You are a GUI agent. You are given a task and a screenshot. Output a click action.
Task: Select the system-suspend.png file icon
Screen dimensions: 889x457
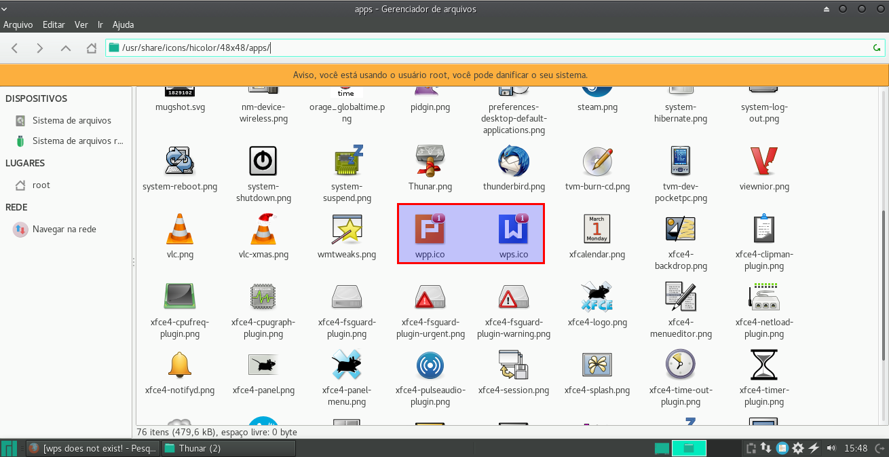coord(347,161)
